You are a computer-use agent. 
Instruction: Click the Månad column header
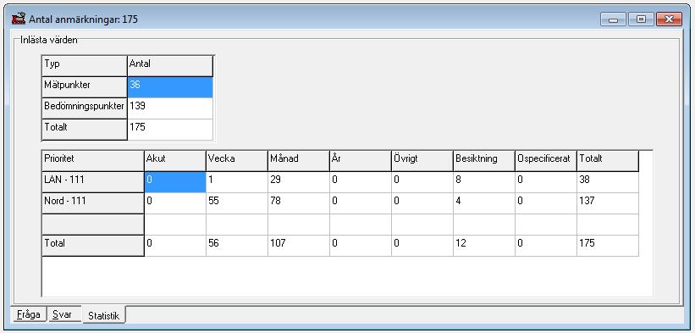pos(298,161)
